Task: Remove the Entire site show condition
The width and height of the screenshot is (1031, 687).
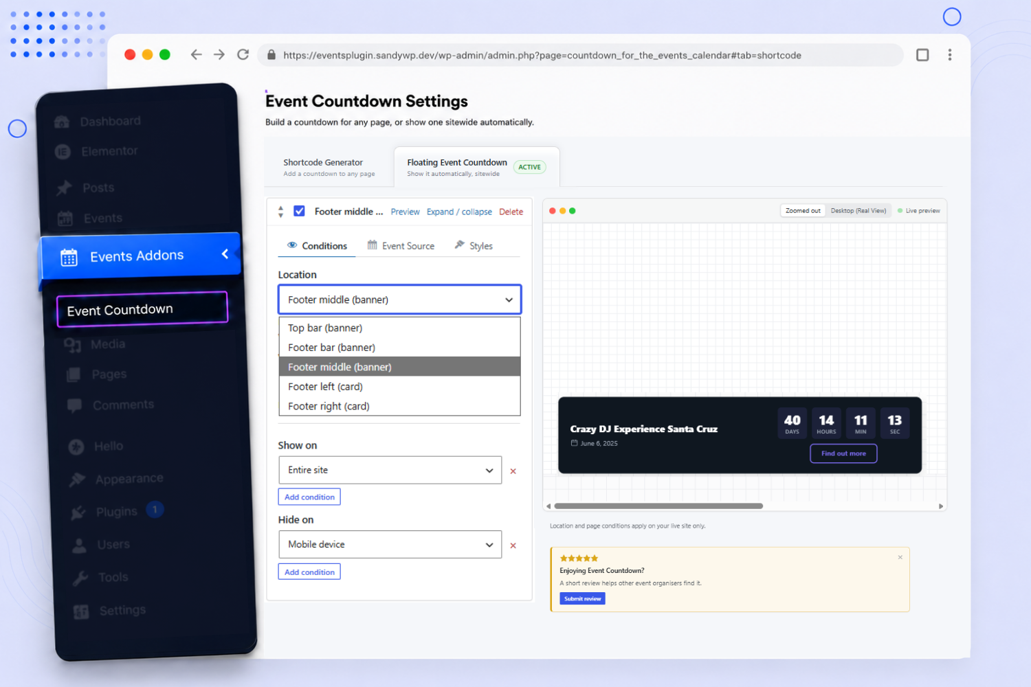Action: coord(513,471)
